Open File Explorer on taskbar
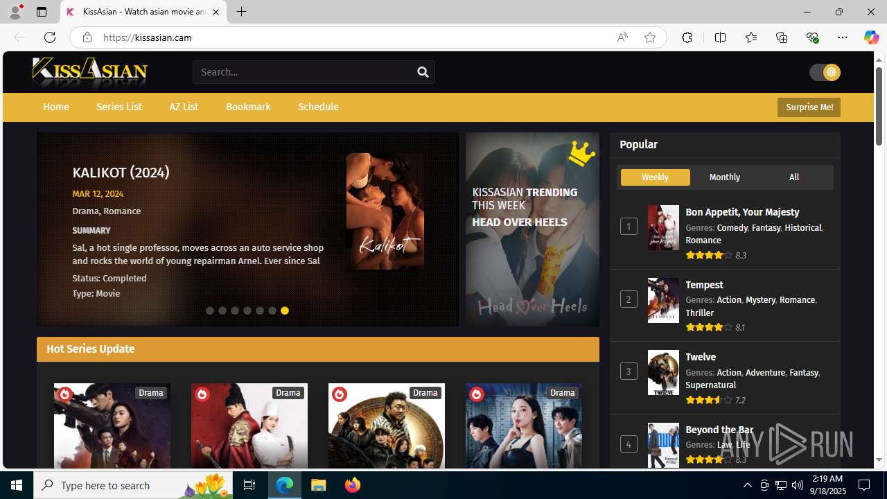The image size is (887, 499). coord(319,485)
